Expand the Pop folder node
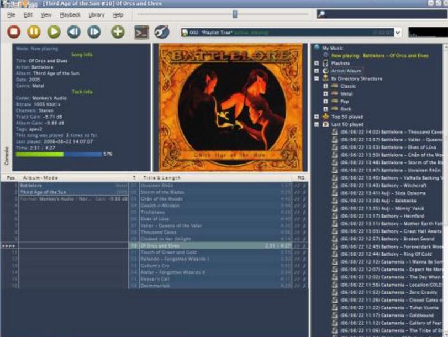The image size is (448, 337). pyautogui.click(x=325, y=101)
